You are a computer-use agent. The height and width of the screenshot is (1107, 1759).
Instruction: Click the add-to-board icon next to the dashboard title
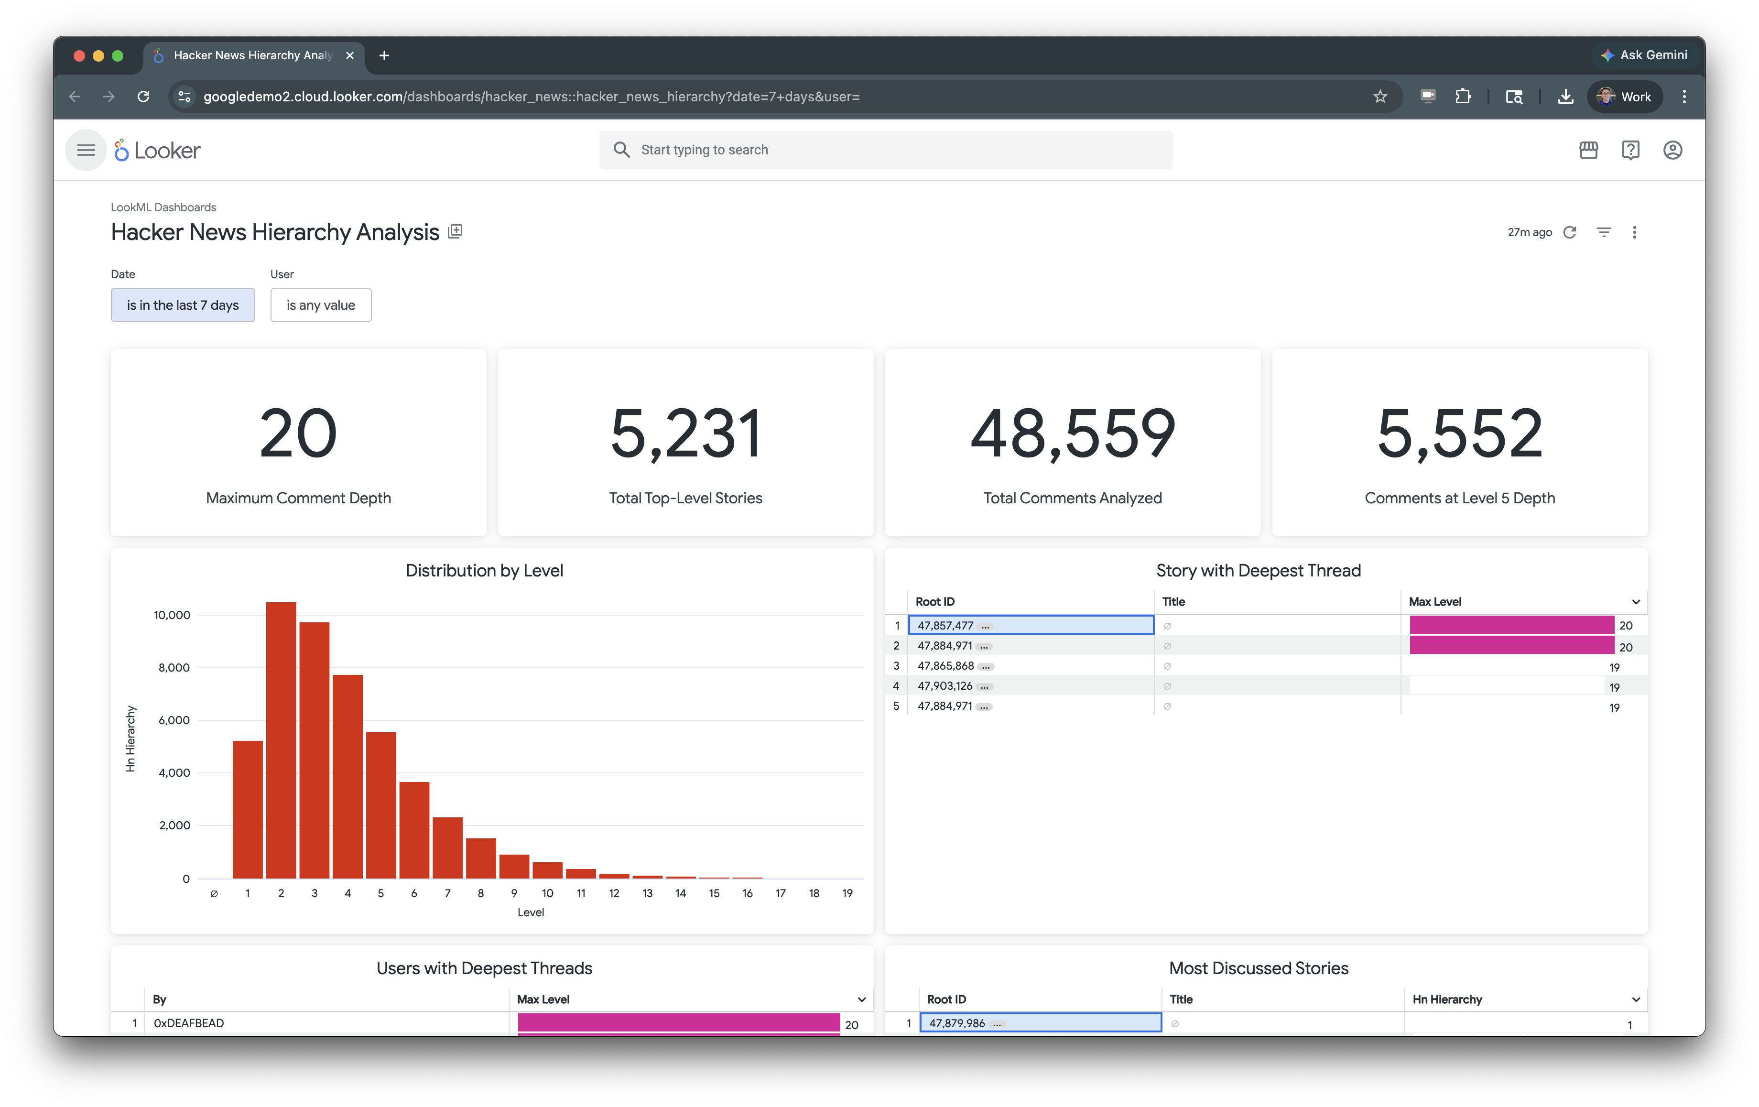point(455,232)
